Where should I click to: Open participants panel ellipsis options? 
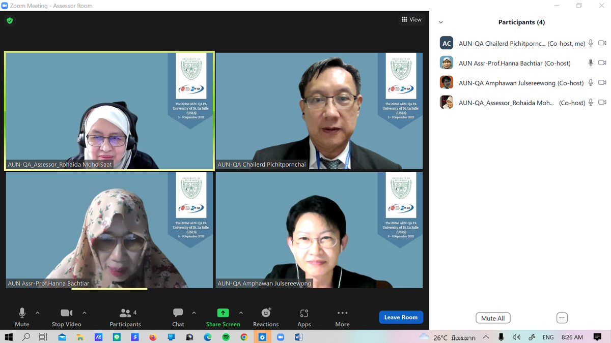click(562, 318)
